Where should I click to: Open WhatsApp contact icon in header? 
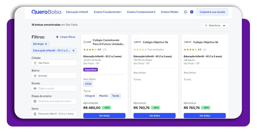point(185,12)
